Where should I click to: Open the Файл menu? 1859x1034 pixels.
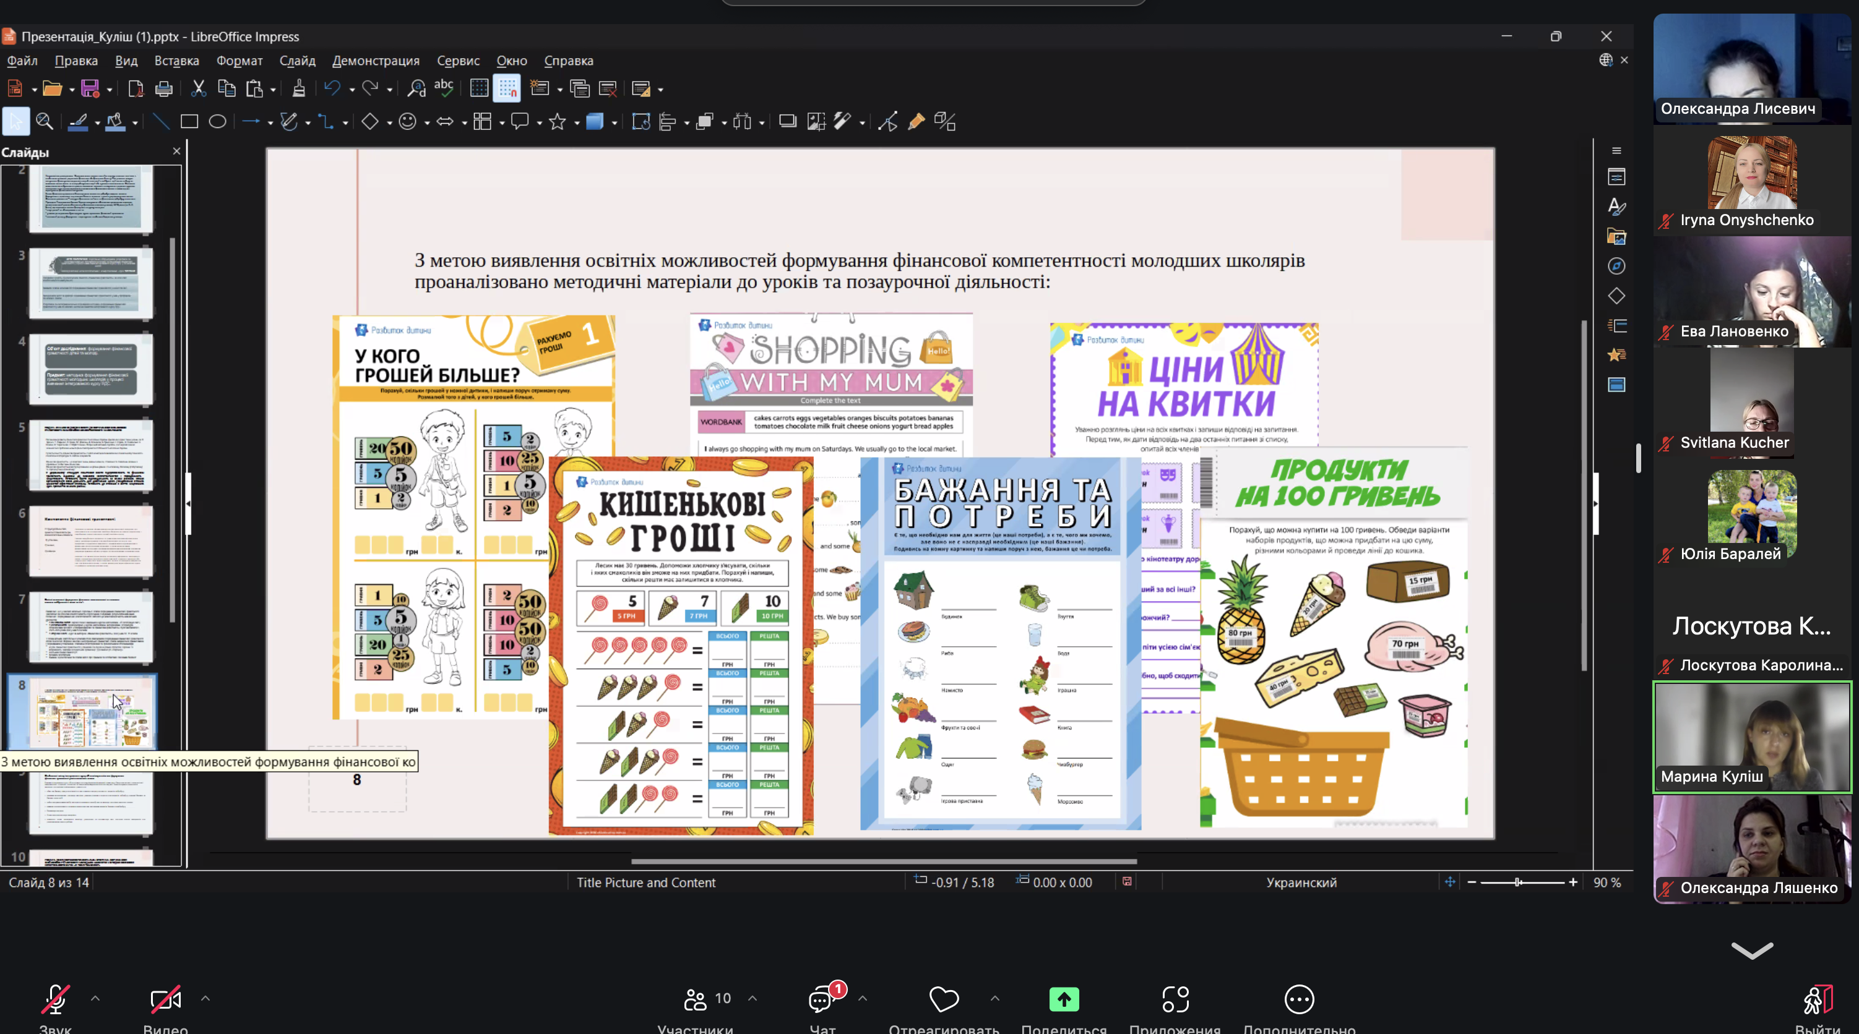click(x=22, y=61)
